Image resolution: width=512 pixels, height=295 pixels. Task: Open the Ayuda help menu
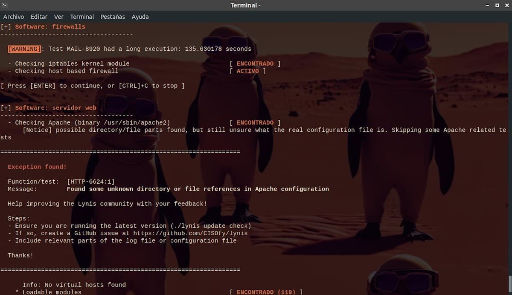point(140,17)
